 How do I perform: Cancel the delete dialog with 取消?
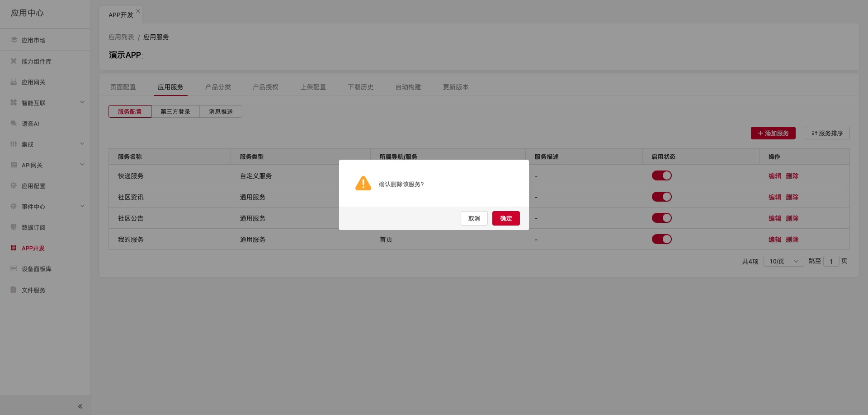coord(474,218)
